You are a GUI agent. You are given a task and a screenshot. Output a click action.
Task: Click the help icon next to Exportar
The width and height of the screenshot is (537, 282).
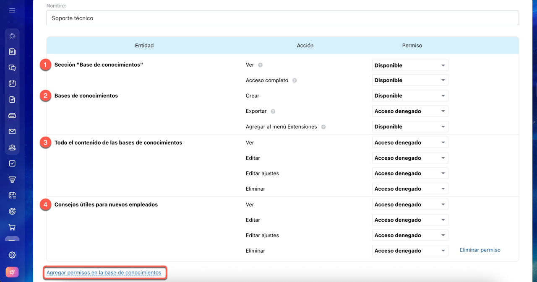(x=273, y=111)
